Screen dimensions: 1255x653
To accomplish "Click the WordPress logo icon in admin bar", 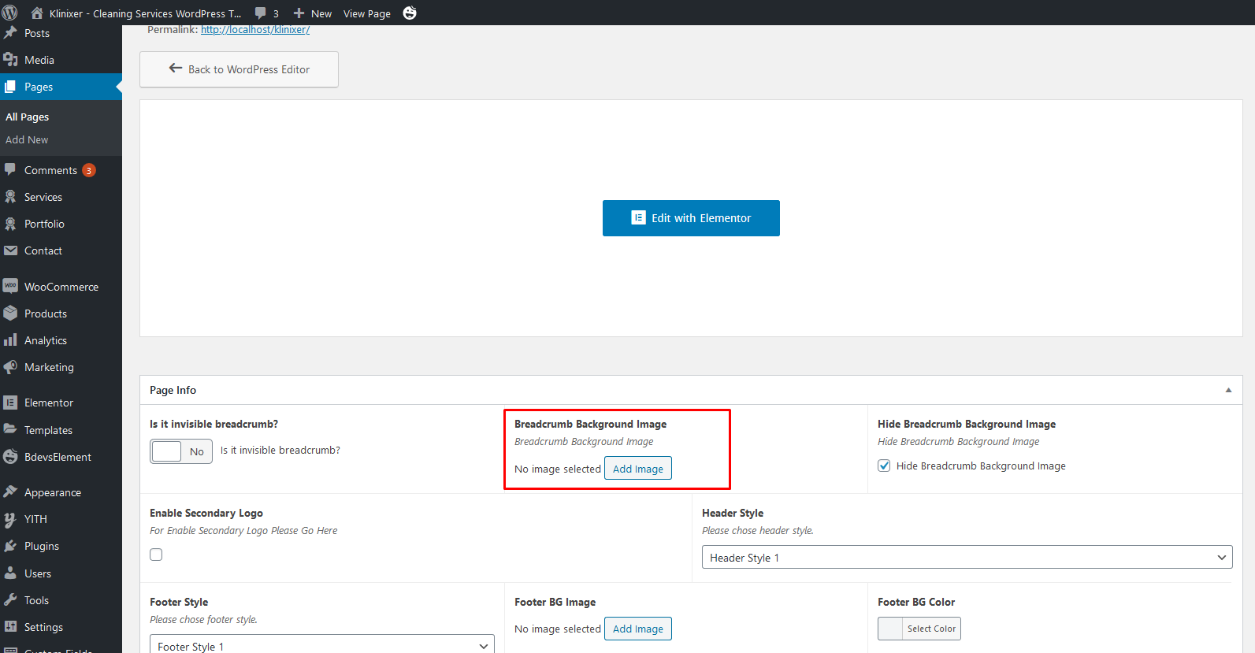I will (x=10, y=13).
